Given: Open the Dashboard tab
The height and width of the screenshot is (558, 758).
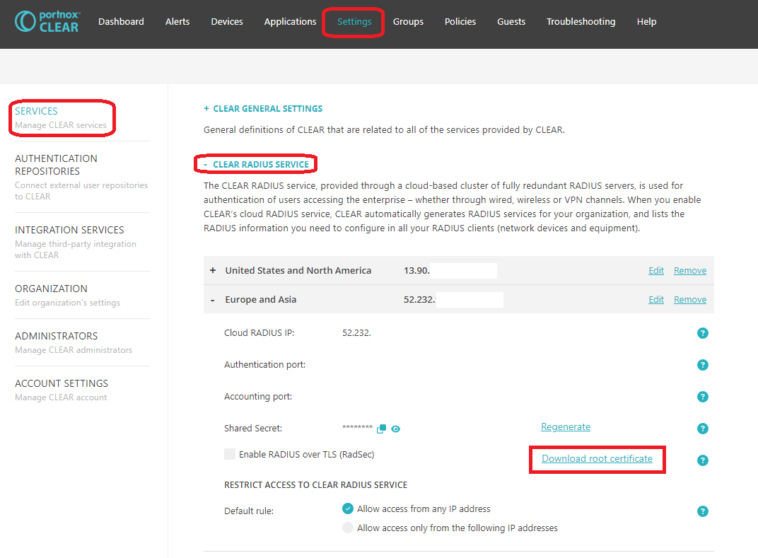Looking at the screenshot, I should (121, 22).
